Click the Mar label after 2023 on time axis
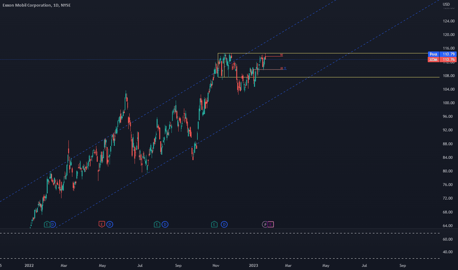Image resolution: width=458 pixels, height=270 pixels. coord(288,265)
